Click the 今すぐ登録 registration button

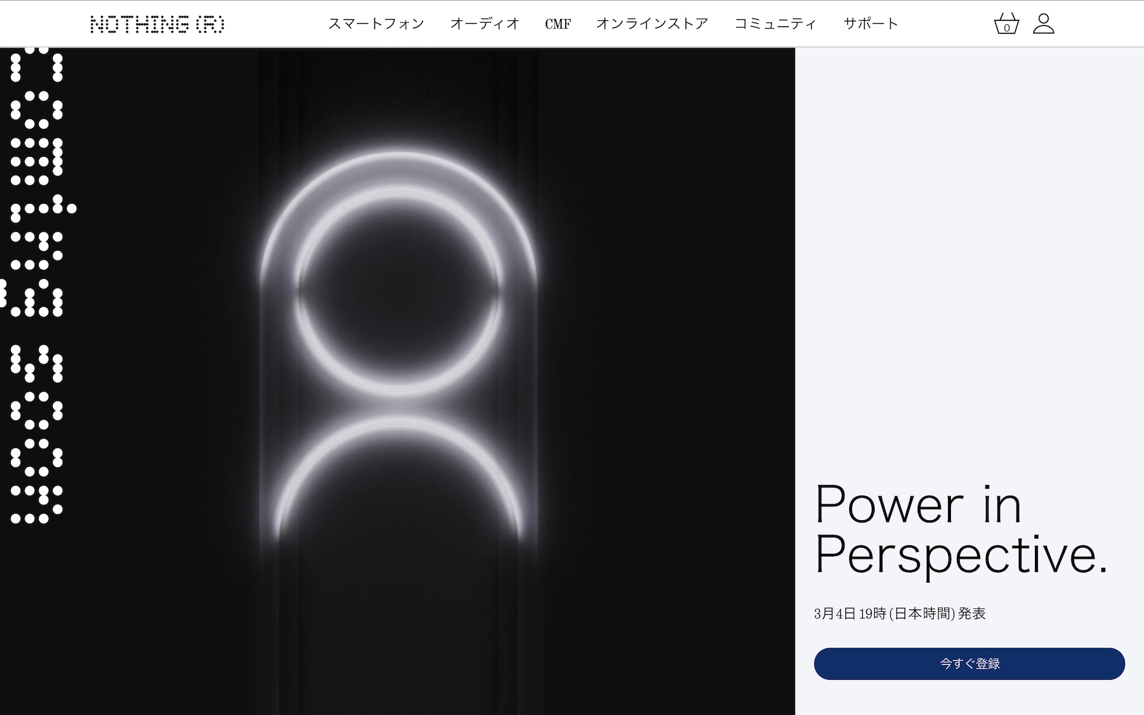969,663
